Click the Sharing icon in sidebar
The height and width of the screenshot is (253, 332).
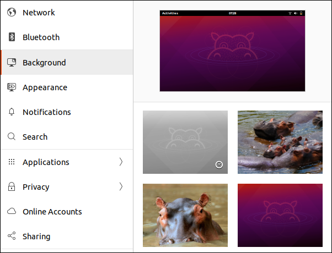11,237
